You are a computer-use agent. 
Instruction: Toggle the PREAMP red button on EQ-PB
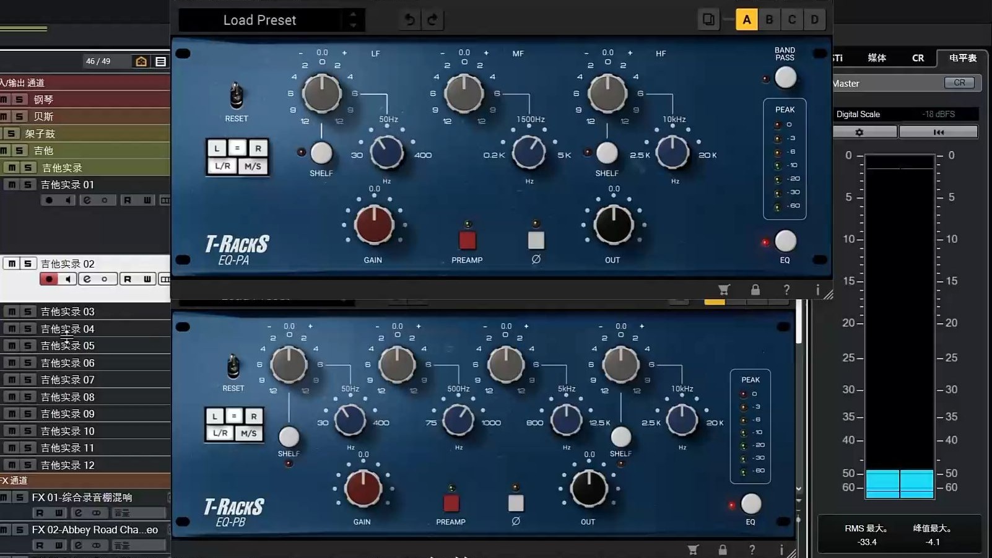451,503
